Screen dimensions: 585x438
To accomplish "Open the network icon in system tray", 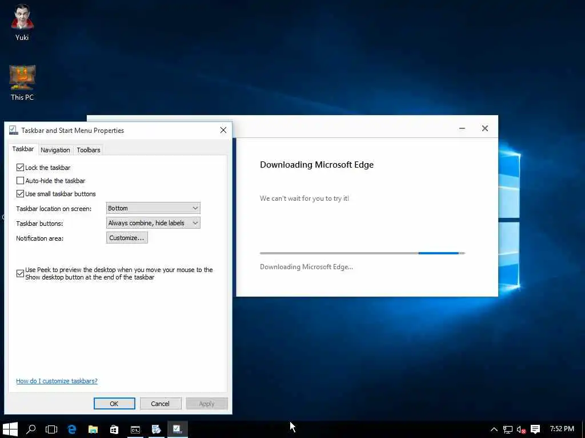I will point(507,429).
